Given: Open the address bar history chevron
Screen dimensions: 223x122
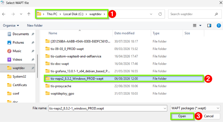Looking at the screenshot, I should click(151, 14).
